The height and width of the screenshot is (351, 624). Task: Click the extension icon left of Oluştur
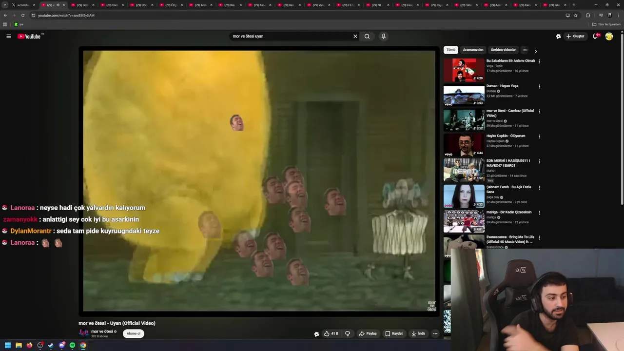(x=558, y=36)
